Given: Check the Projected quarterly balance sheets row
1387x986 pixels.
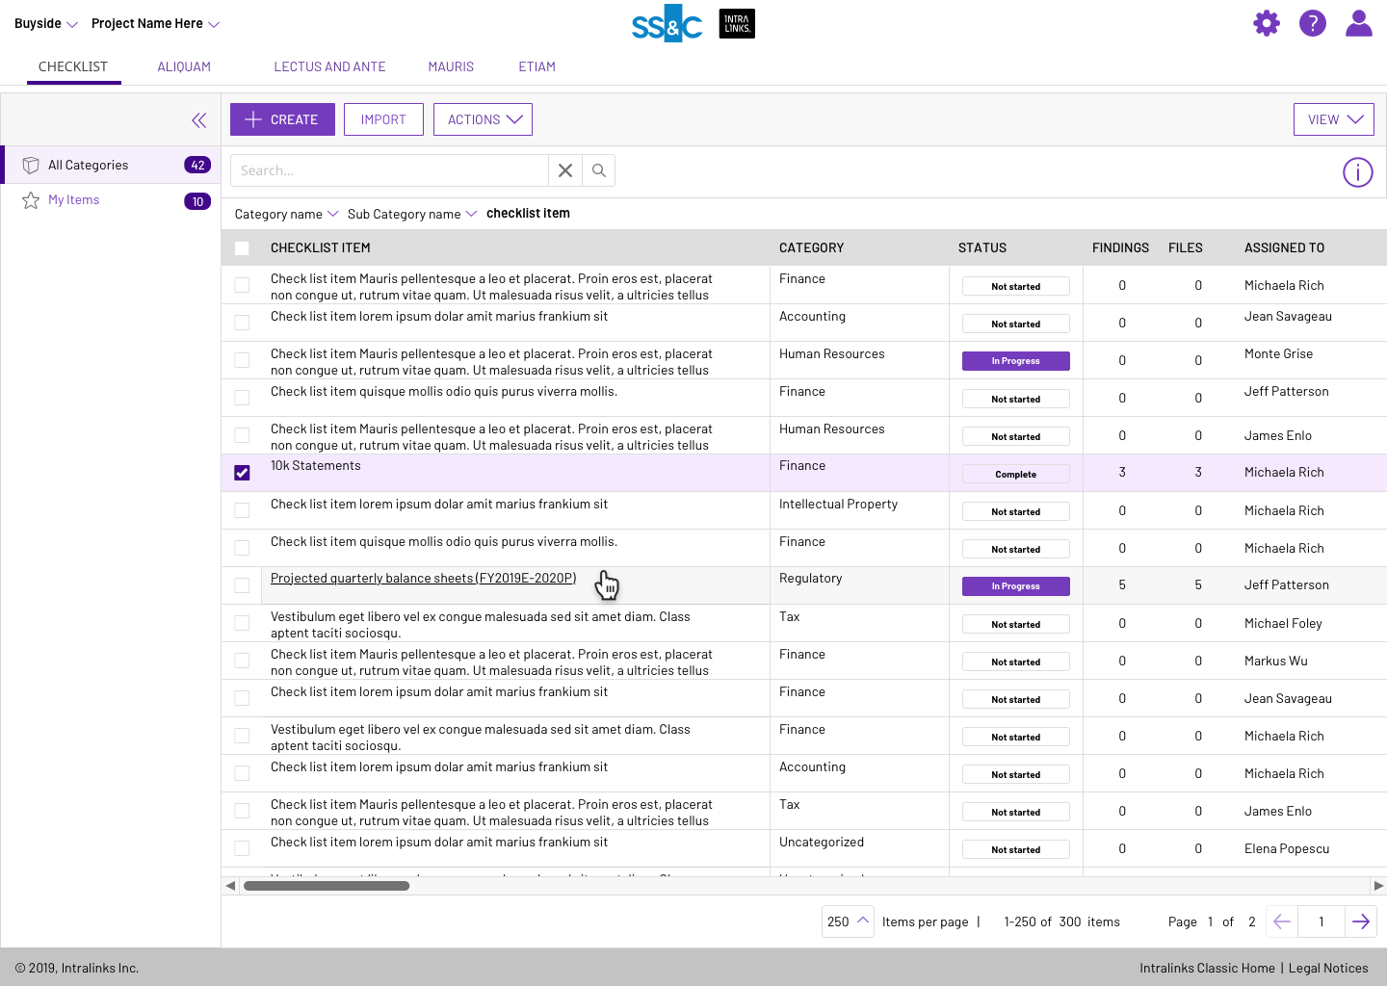Looking at the screenshot, I should pyautogui.click(x=242, y=585).
